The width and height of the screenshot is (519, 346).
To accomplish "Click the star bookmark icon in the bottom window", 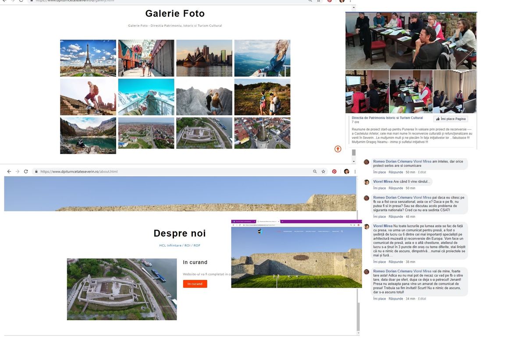I will click(x=323, y=171).
